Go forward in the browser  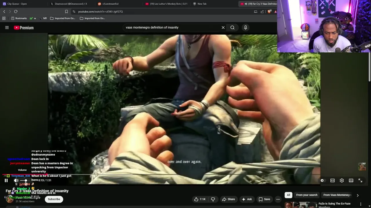click(x=10, y=12)
